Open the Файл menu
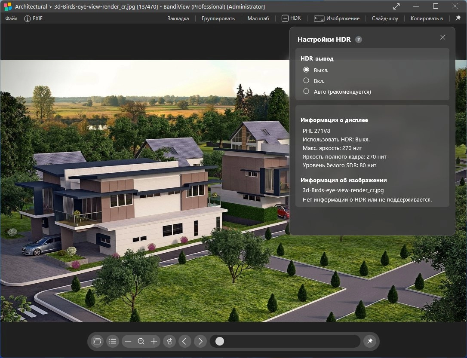467x358 pixels. coord(11,18)
